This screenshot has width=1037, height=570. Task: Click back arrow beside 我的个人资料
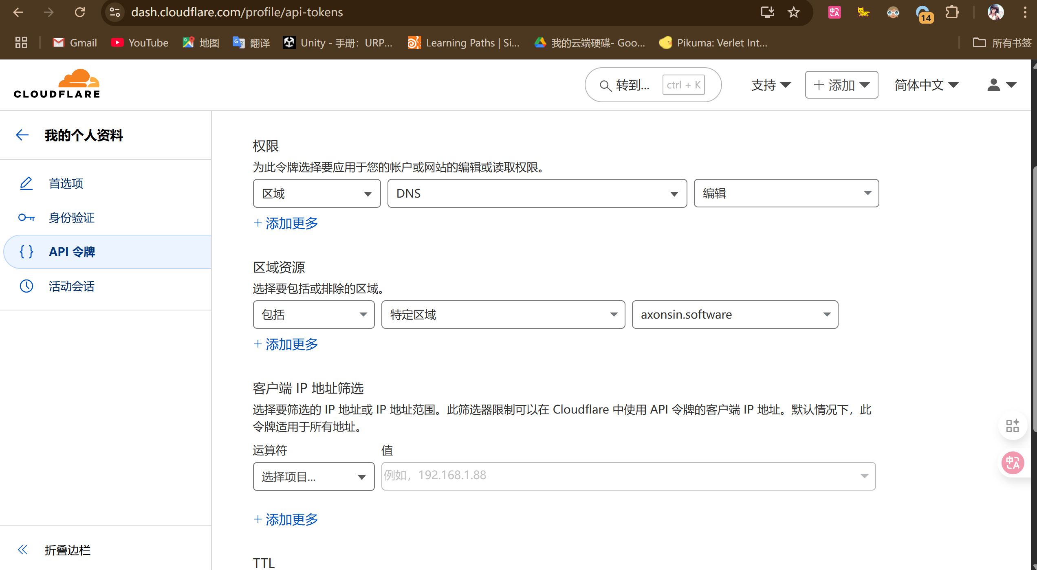22,135
